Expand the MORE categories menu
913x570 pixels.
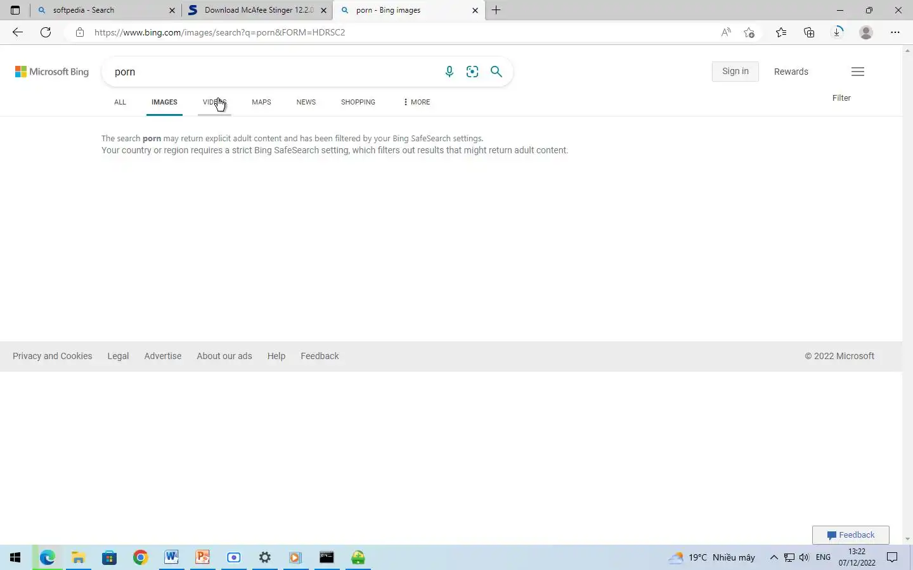[x=417, y=102]
